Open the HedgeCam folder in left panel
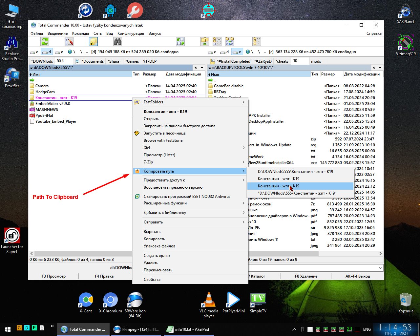This screenshot has height=336, width=420. point(45,92)
